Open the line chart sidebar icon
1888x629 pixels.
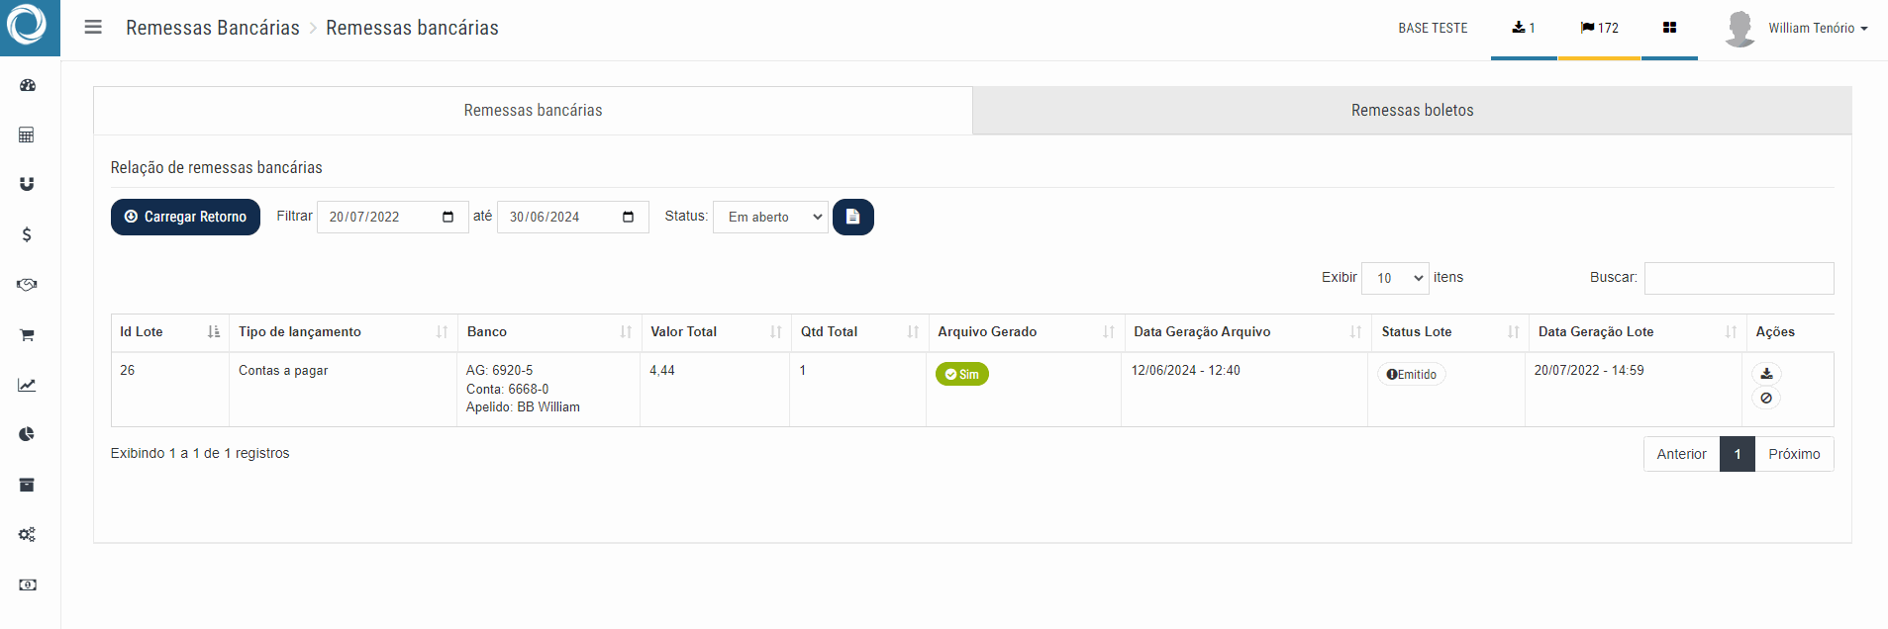[x=27, y=385]
